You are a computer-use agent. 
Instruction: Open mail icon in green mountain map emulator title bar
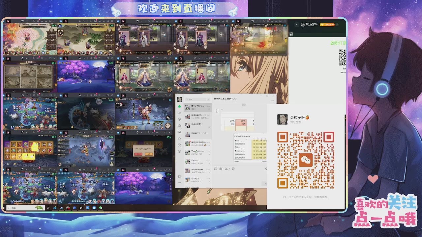95,21
